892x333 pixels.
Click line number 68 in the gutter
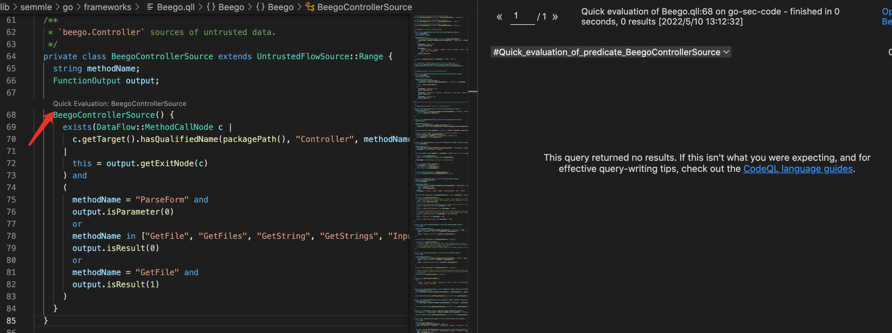click(11, 115)
